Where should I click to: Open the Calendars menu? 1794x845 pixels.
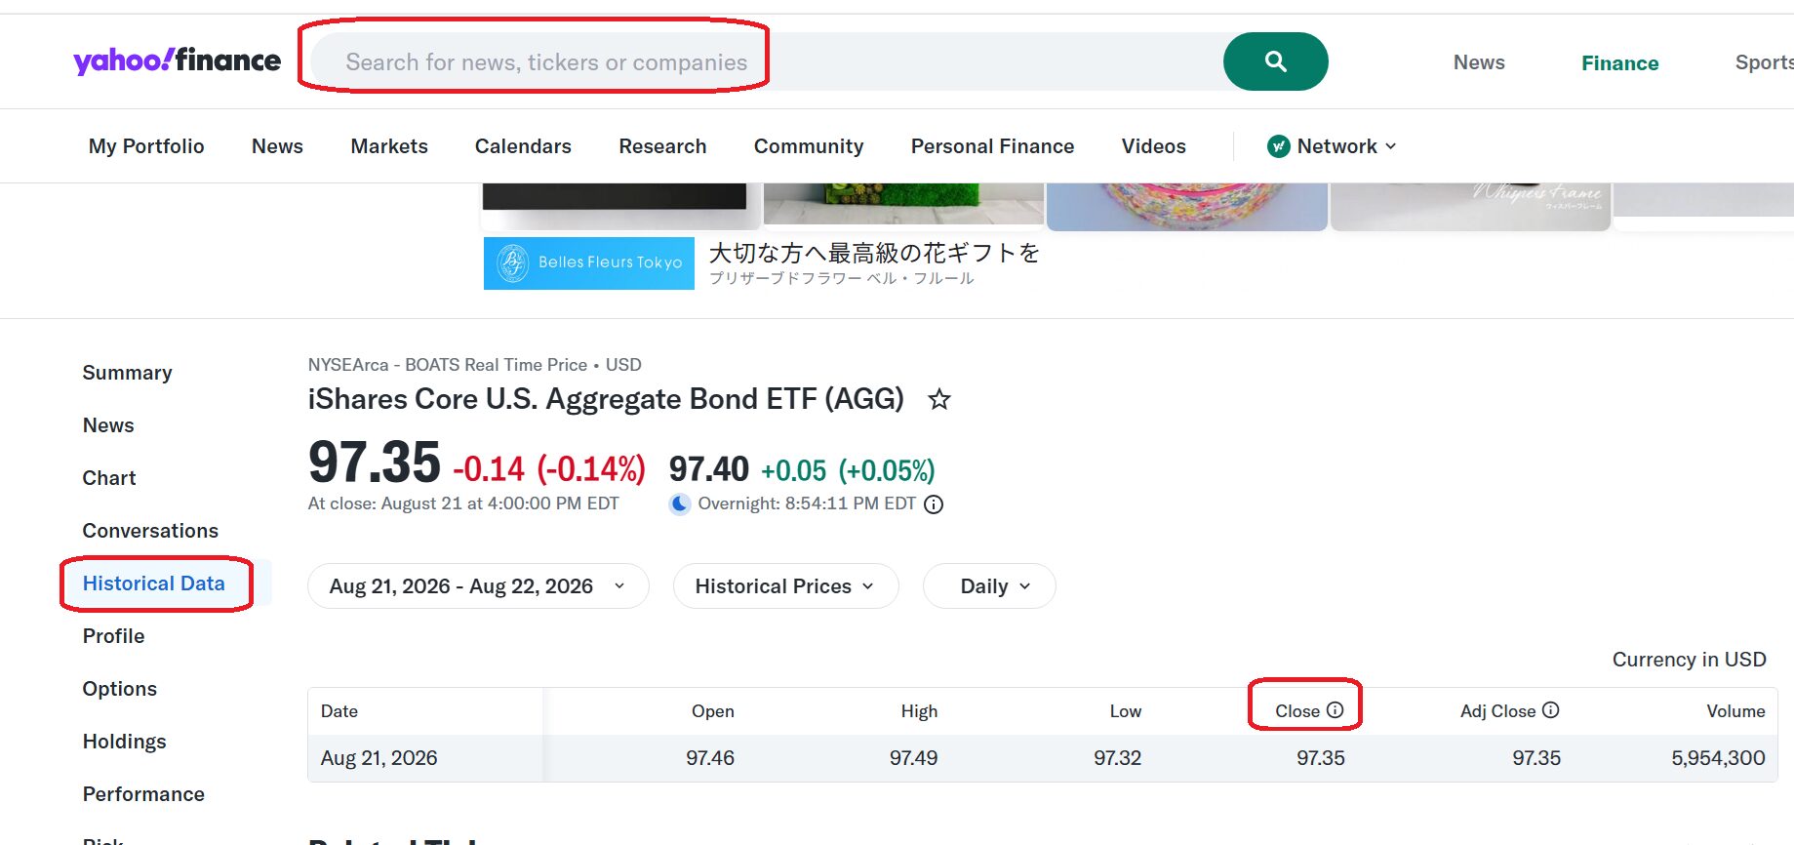[x=523, y=146]
